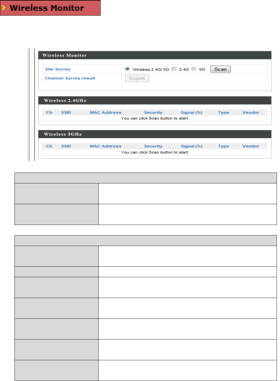Select the Wireless 2.4G/5G radio button
Image resolution: width=280 pixels, height=381 pixels.
point(127,69)
